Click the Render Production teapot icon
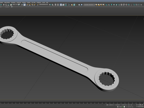This screenshot has height=108, width=144. 79,5
